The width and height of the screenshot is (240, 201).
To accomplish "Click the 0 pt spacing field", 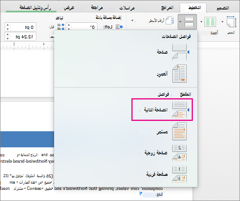I will pos(23,27).
